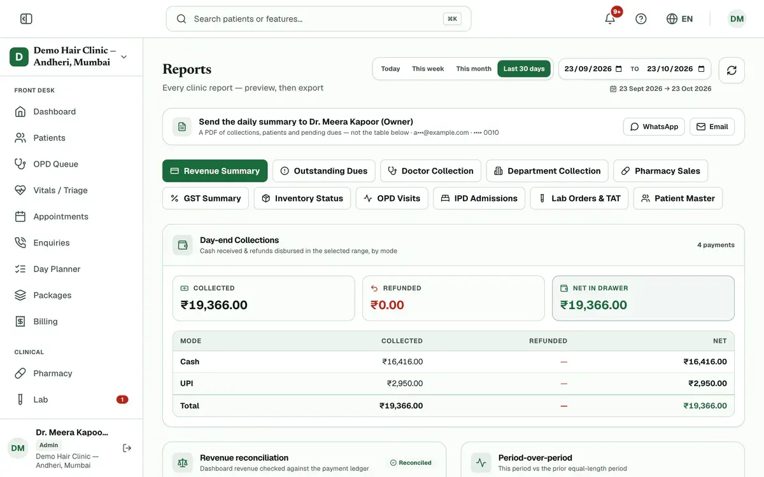Image resolution: width=764 pixels, height=477 pixels.
Task: Switch to Patient Master report
Action: [x=678, y=198]
